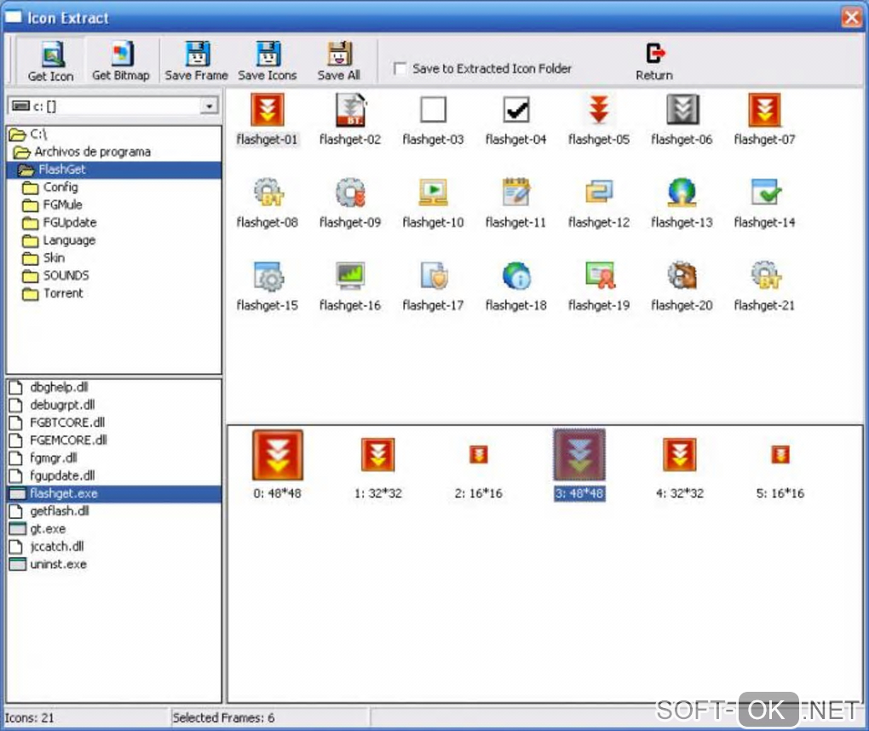Select the flashget-09 gear icon
Image resolution: width=869 pixels, height=731 pixels.
click(350, 202)
